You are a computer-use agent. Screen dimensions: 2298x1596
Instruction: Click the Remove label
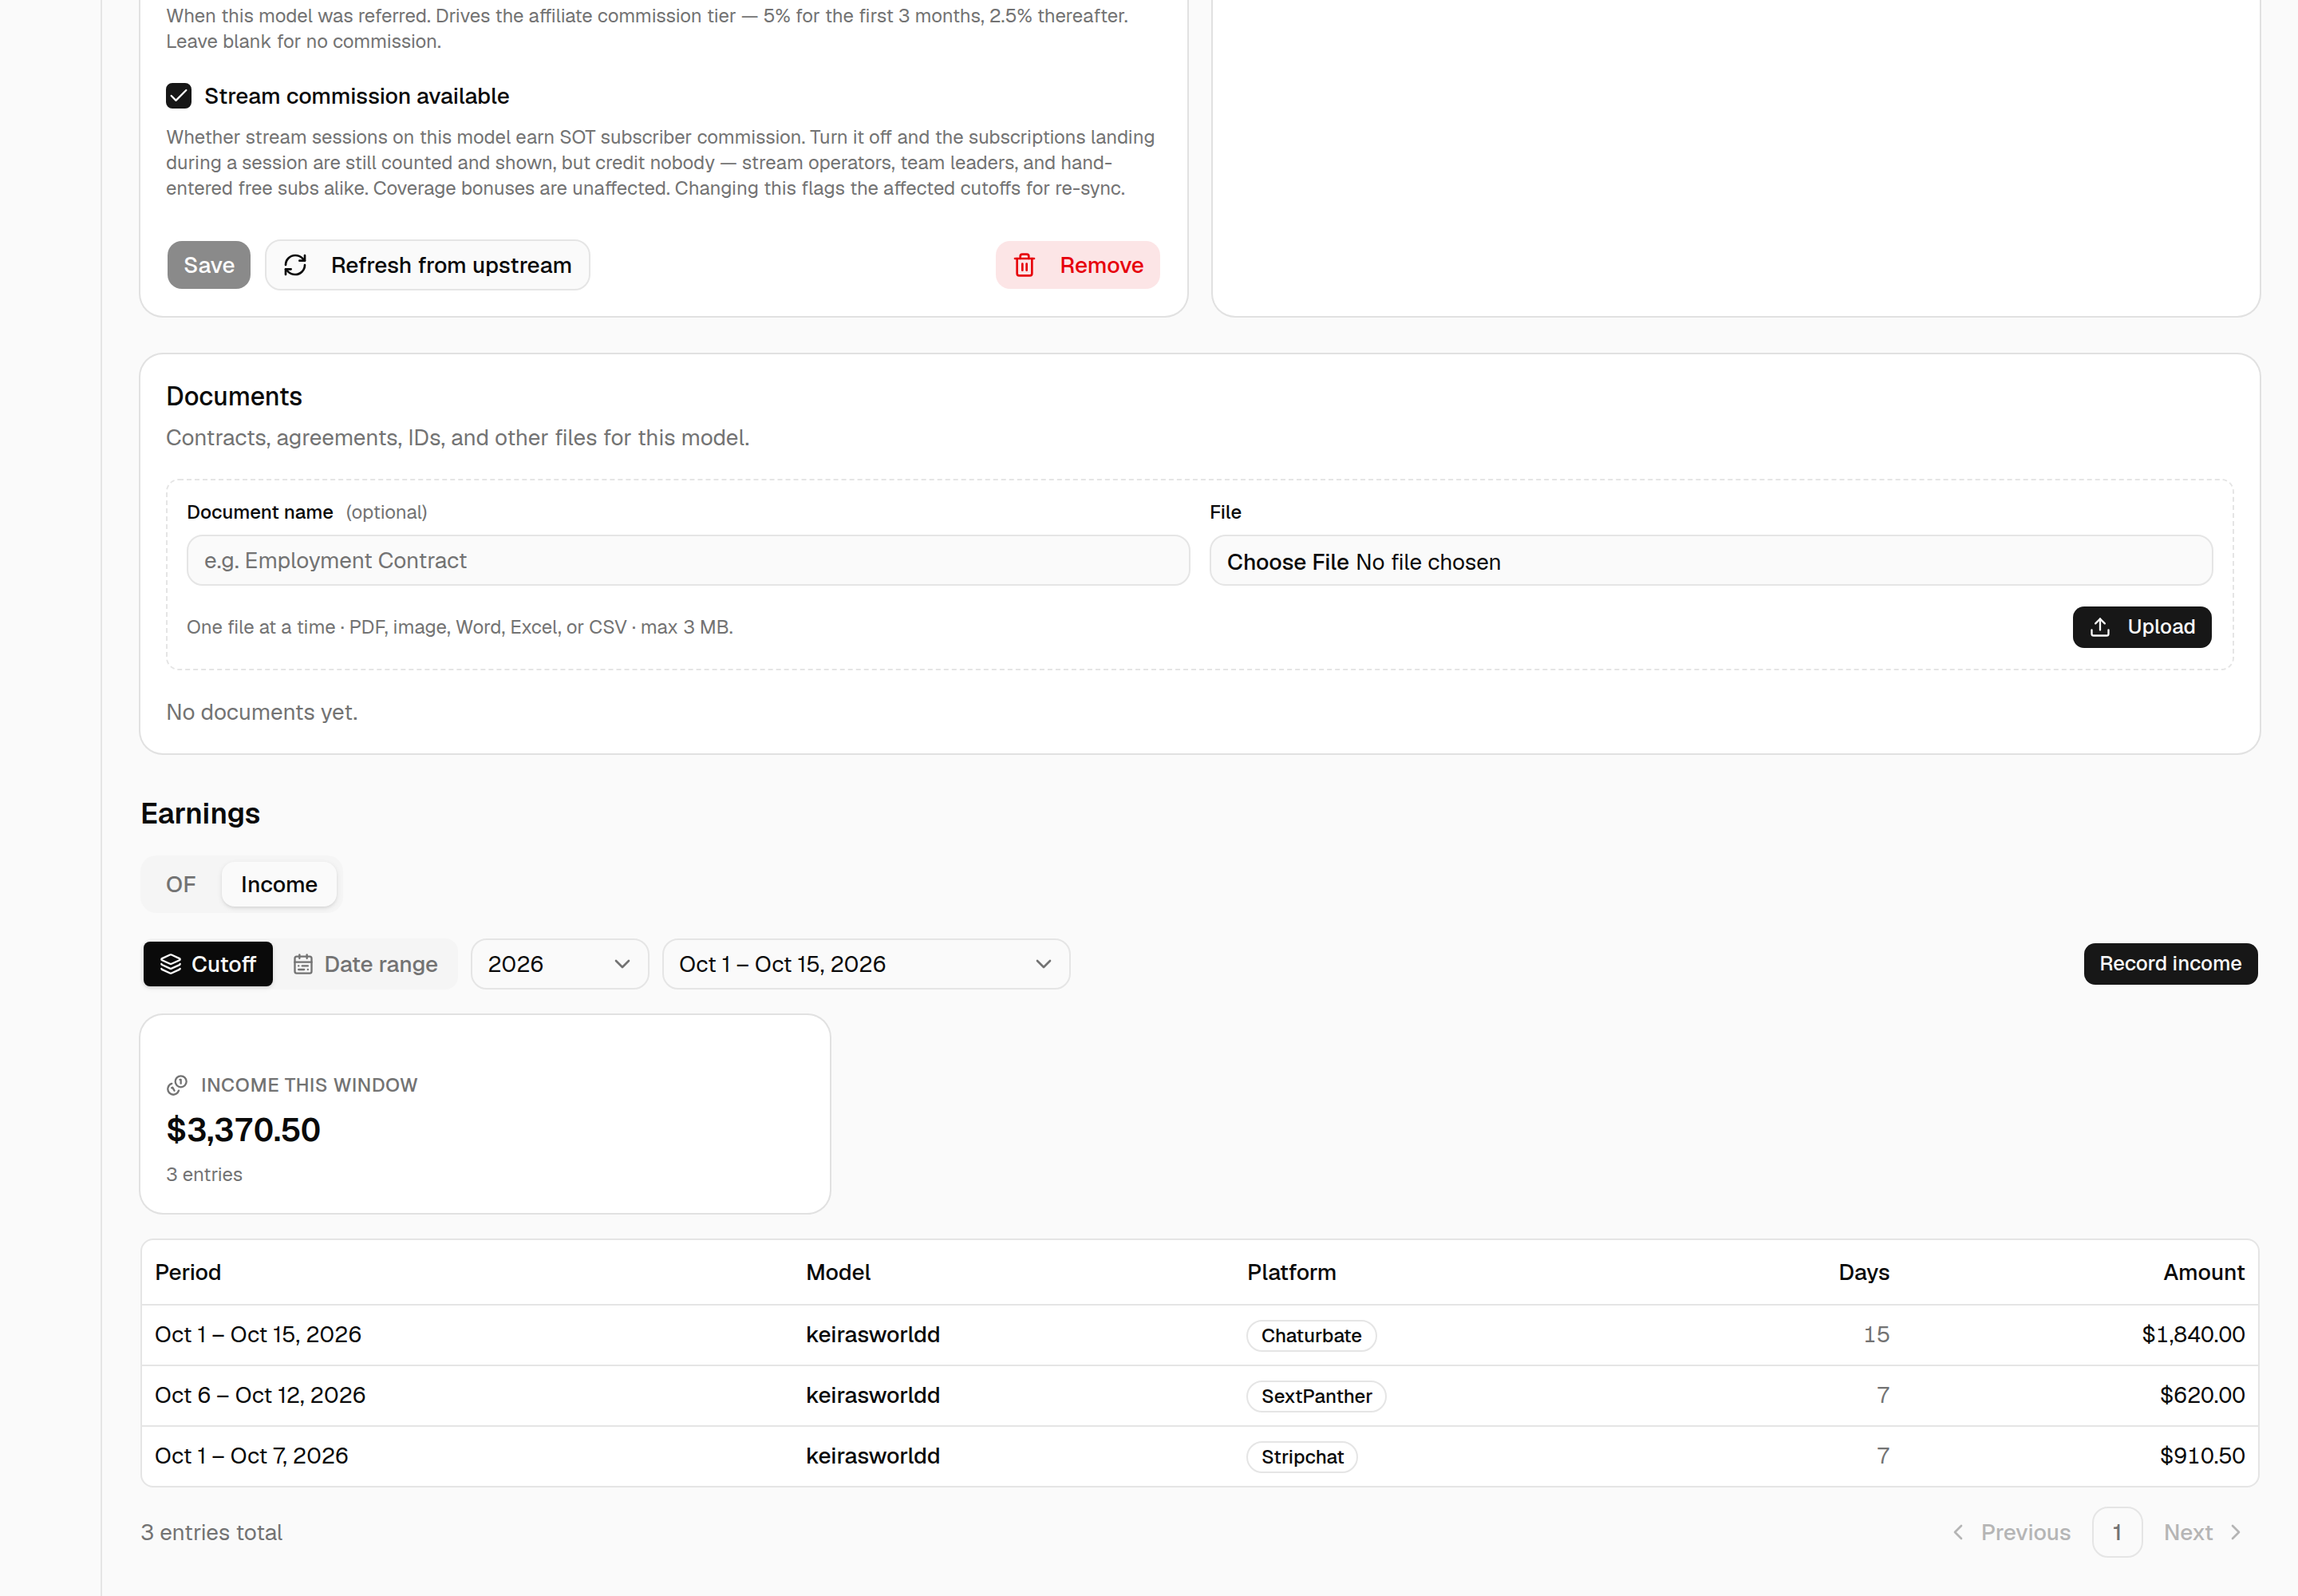[1101, 265]
